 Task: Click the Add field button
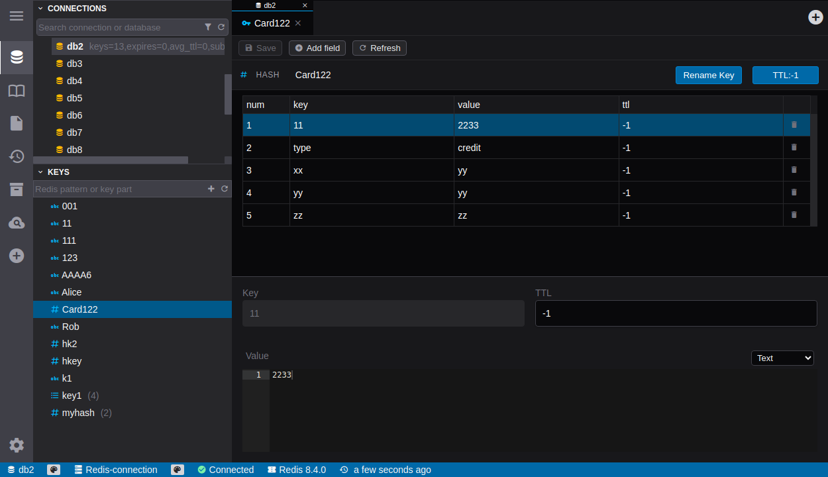[317, 48]
